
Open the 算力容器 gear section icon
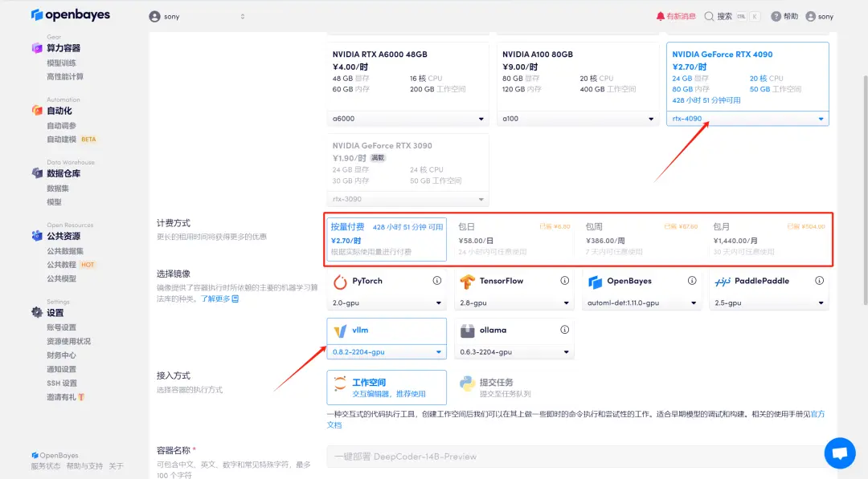(x=37, y=48)
